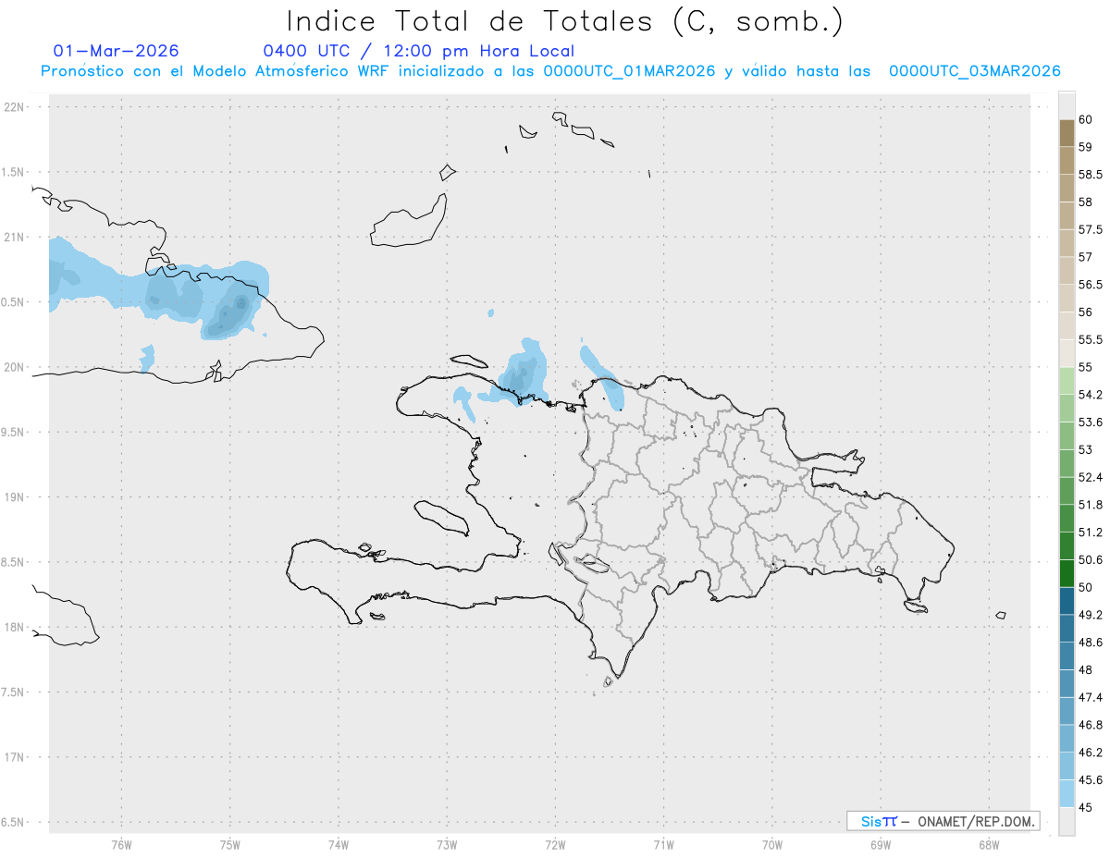Click the longitude label '71W'
Viewport: 1110px width, 857px height.
click(x=663, y=844)
